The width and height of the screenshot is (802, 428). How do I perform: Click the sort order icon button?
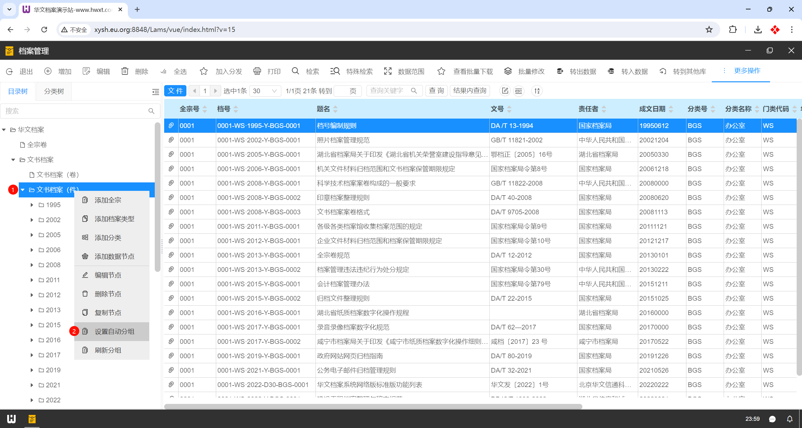coord(537,91)
